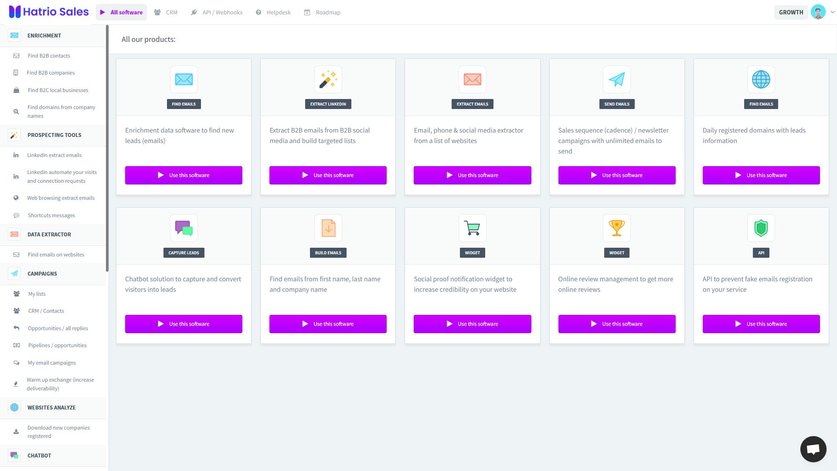Click the Build Emails document icon
The image size is (837, 471).
click(328, 228)
